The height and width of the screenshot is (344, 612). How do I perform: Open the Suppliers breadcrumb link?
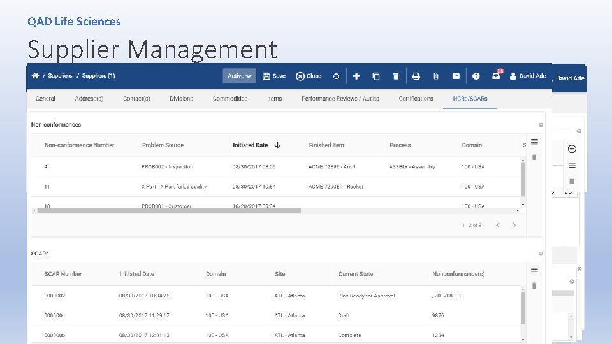pos(60,76)
